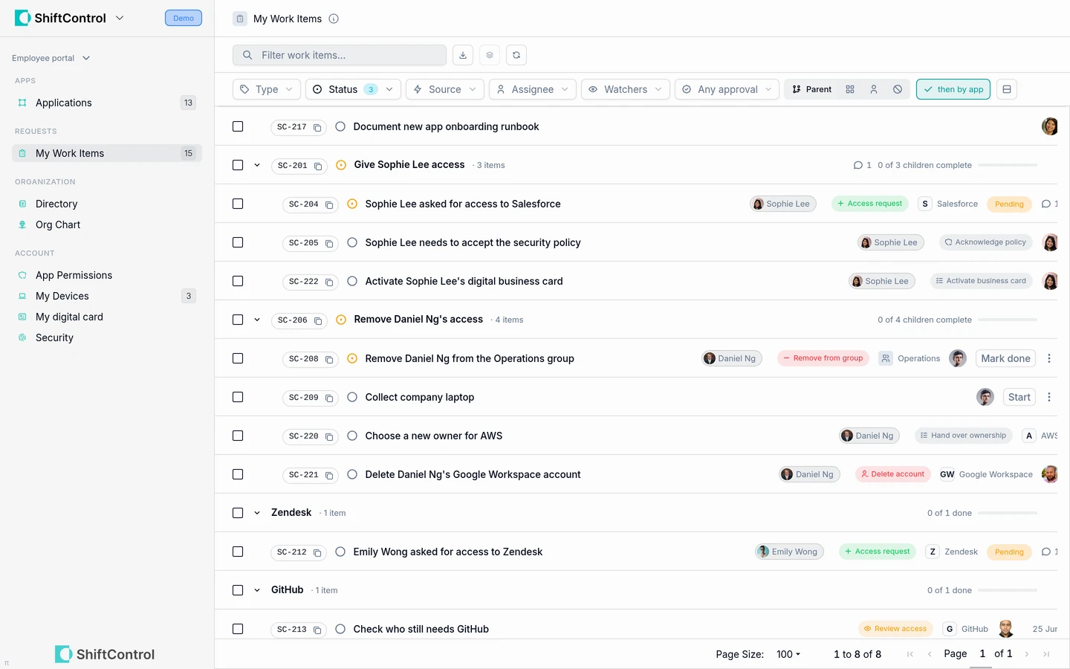Check the Zendesk group row
The image size is (1070, 669).
click(238, 513)
